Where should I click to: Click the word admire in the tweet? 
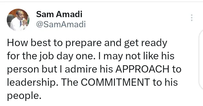(81, 69)
